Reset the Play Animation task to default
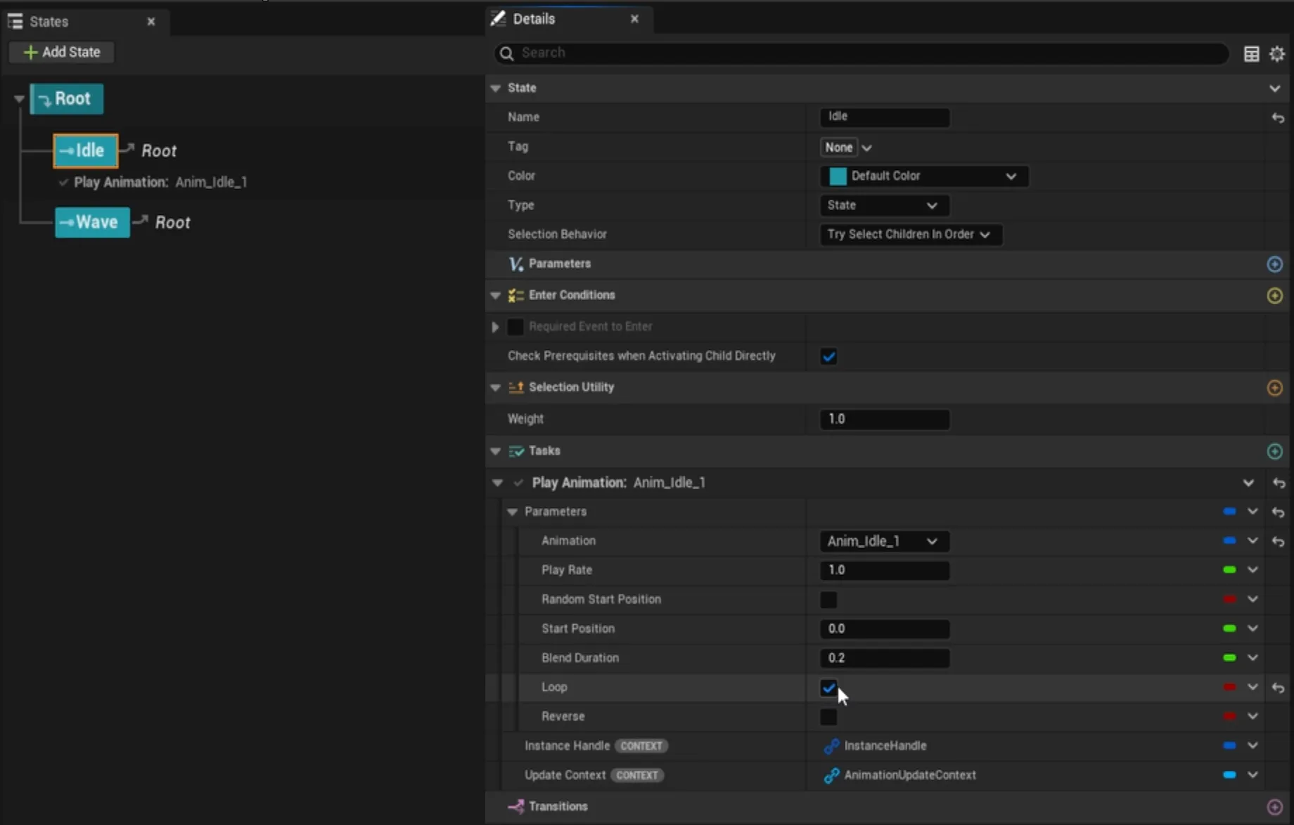This screenshot has width=1294, height=825. [x=1279, y=483]
